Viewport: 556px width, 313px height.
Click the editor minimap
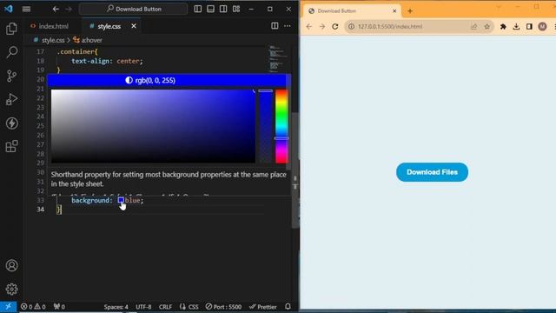click(278, 58)
